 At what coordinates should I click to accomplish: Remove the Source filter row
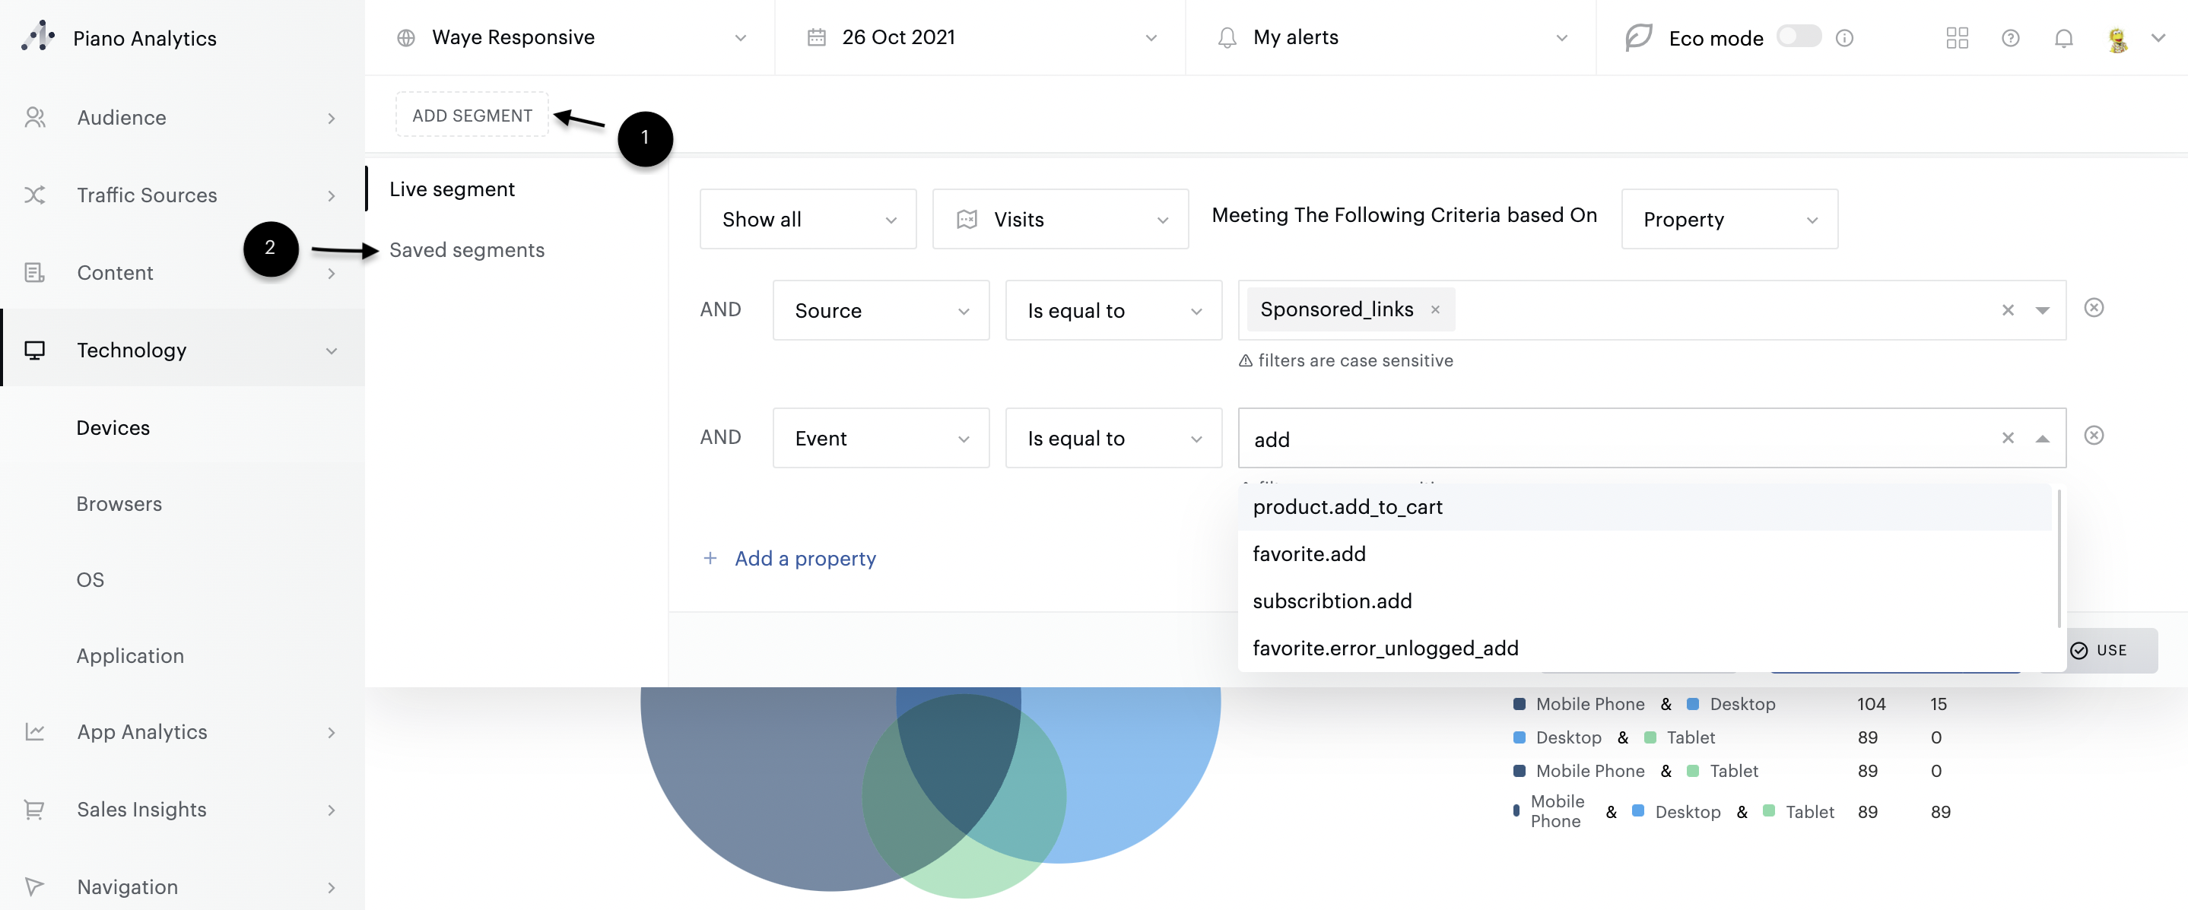pos(2094,308)
